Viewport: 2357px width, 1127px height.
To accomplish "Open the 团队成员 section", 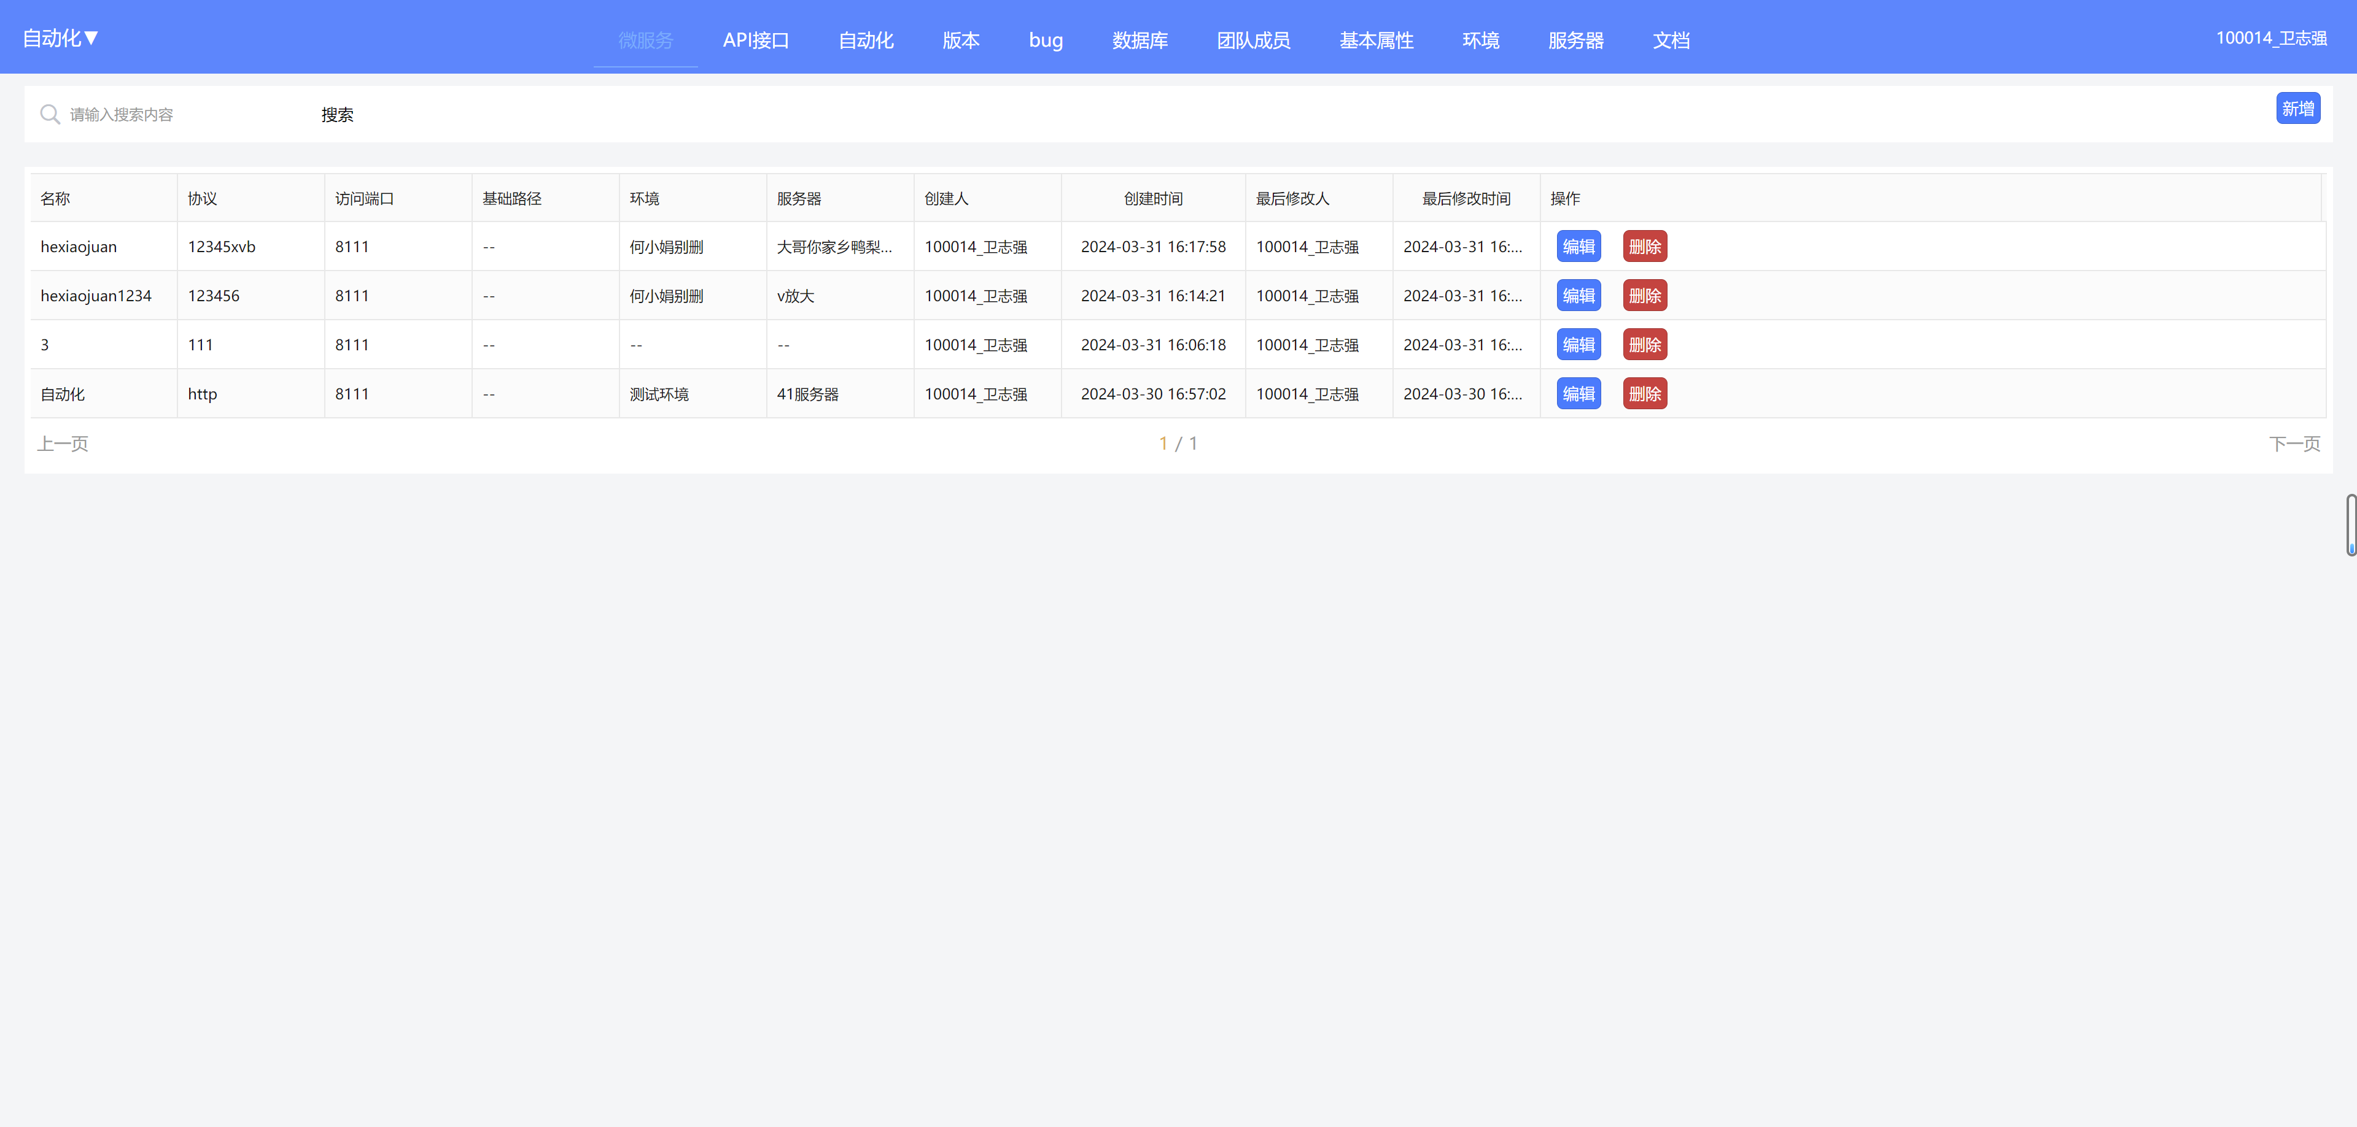I will [1254, 40].
